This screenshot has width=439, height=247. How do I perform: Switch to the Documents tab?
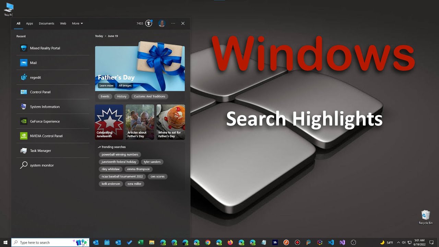pyautogui.click(x=46, y=23)
